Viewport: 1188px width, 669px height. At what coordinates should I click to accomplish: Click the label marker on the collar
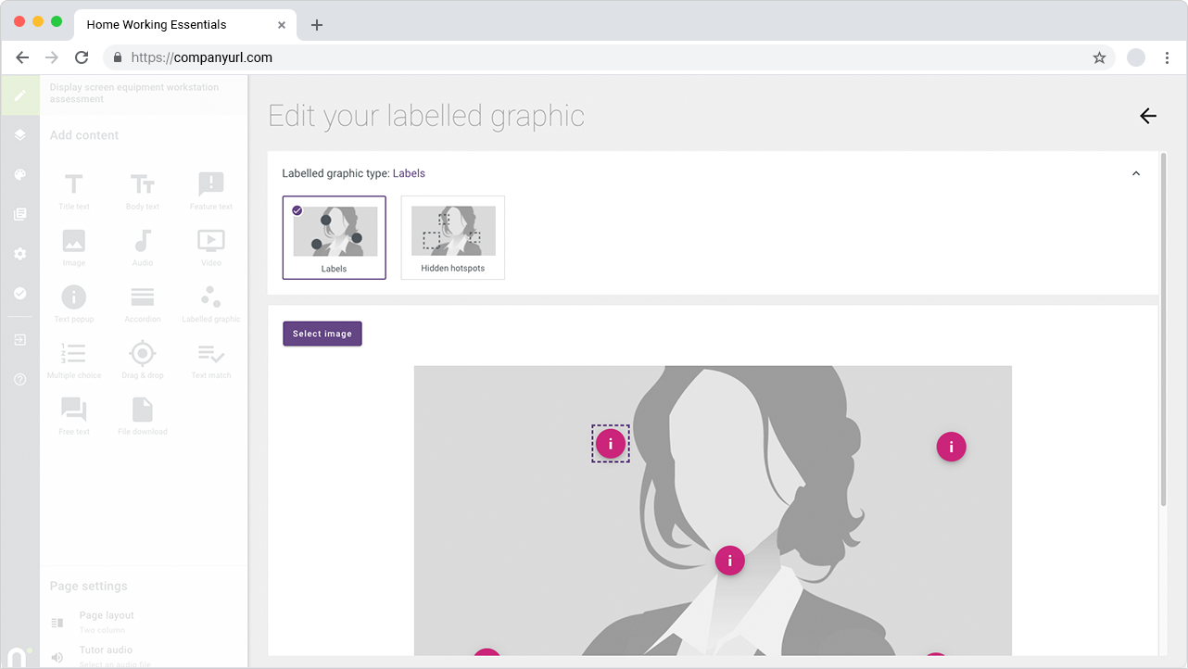pos(730,560)
